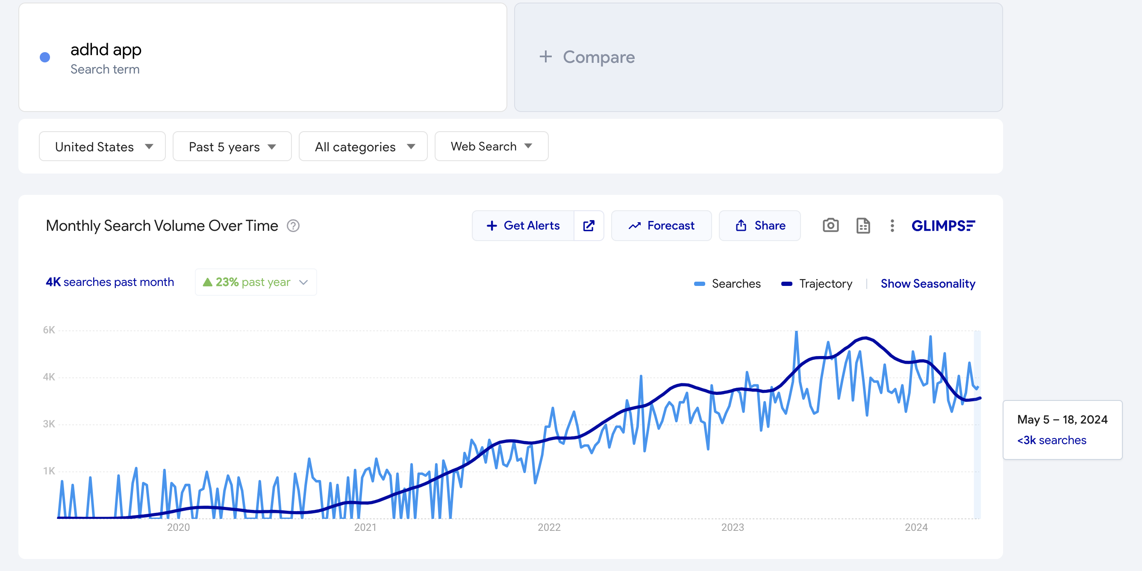1142x571 pixels.
Task: Click the CSV export document icon
Action: tap(863, 225)
